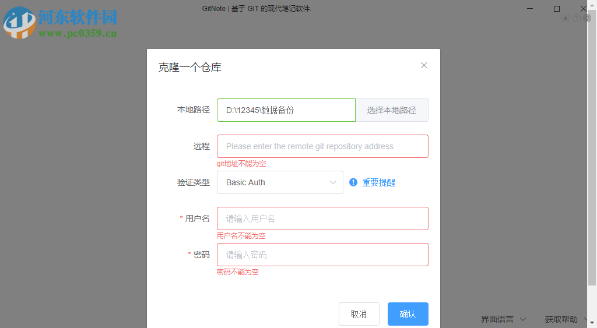Focus the remote git repository address field
The width and height of the screenshot is (597, 328).
[322, 146]
